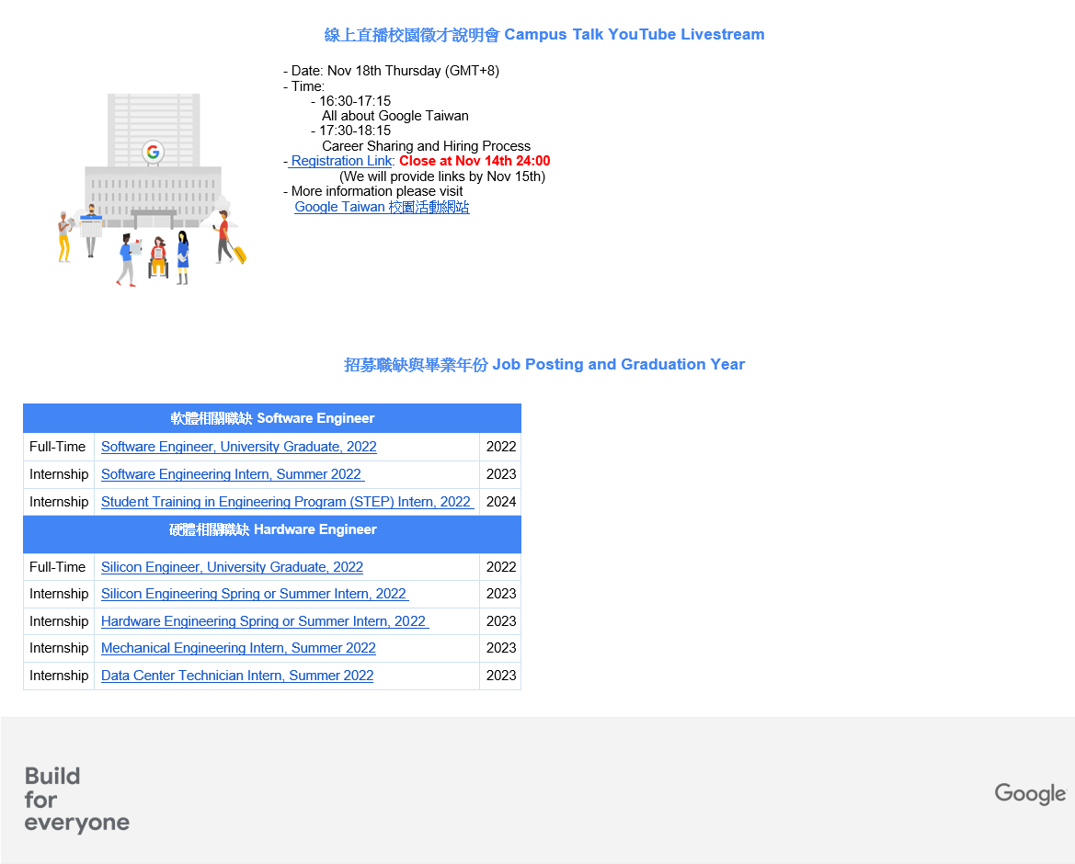Select the Hardware Engineer table header
This screenshot has height=864, width=1075.
point(272,534)
